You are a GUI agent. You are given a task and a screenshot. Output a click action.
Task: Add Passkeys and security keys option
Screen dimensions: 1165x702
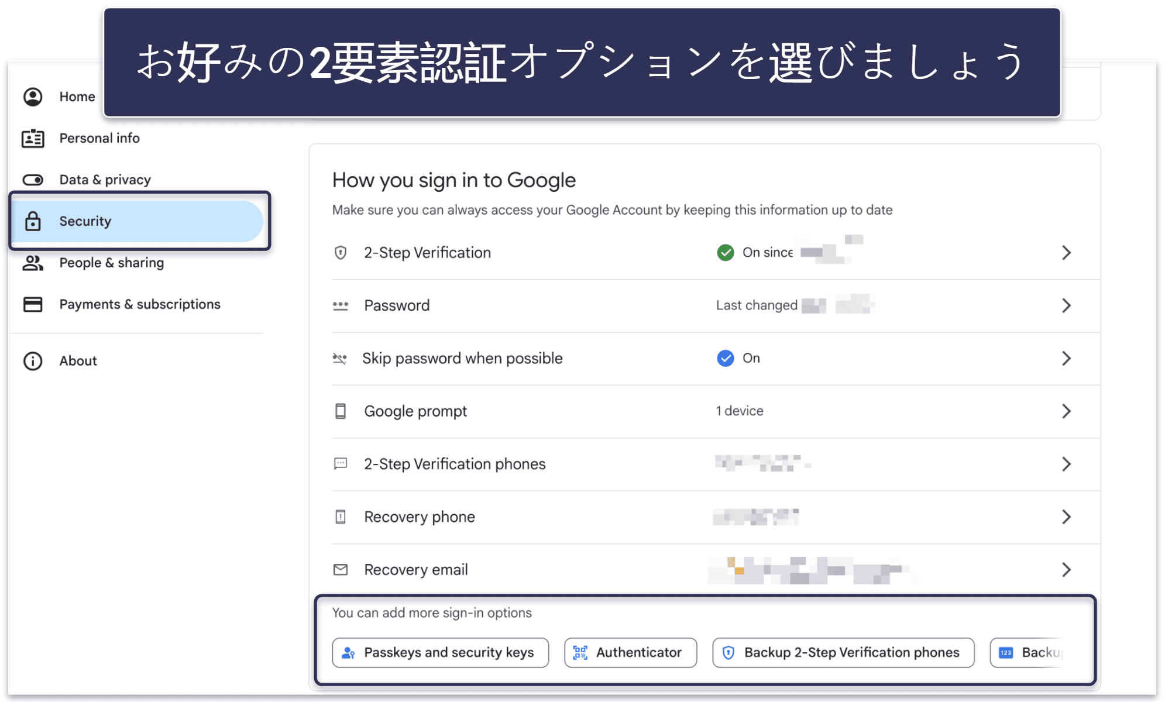(441, 653)
